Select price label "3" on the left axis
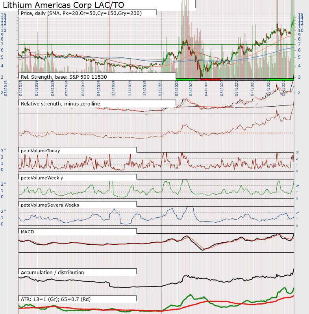309x314 pixels. pos(2,77)
